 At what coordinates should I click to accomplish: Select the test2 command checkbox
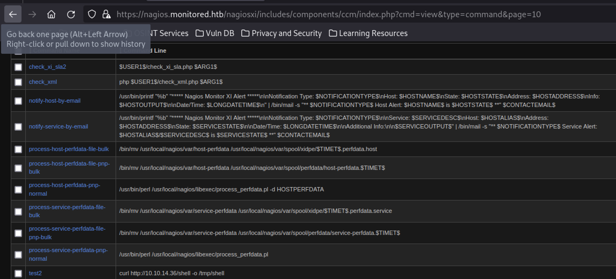(18, 274)
